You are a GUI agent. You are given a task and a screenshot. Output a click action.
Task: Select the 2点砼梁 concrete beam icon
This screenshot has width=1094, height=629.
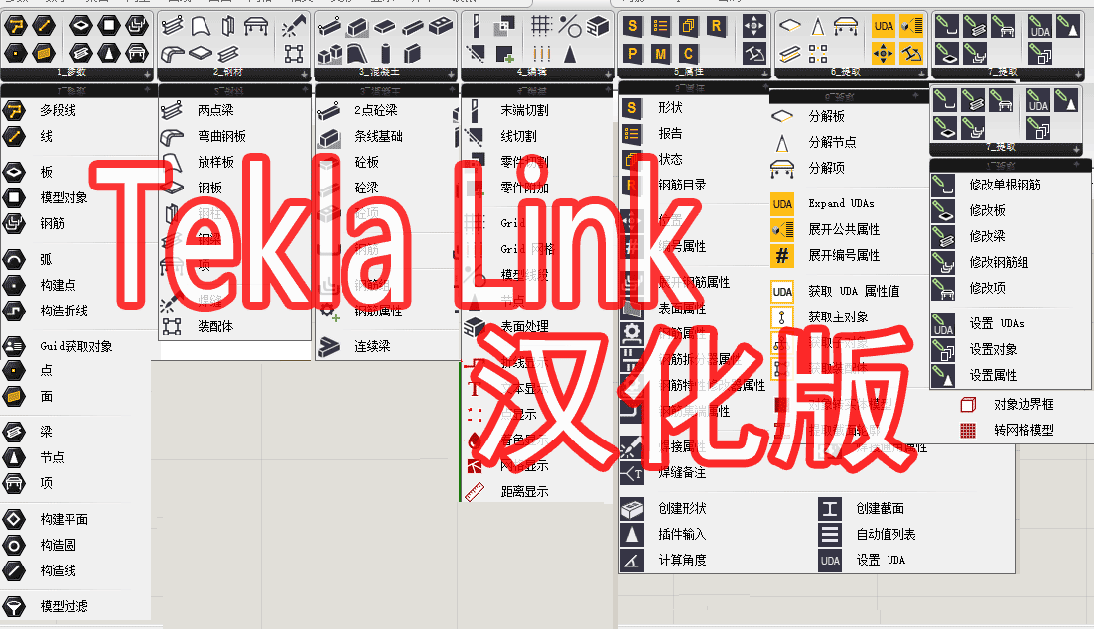[329, 110]
